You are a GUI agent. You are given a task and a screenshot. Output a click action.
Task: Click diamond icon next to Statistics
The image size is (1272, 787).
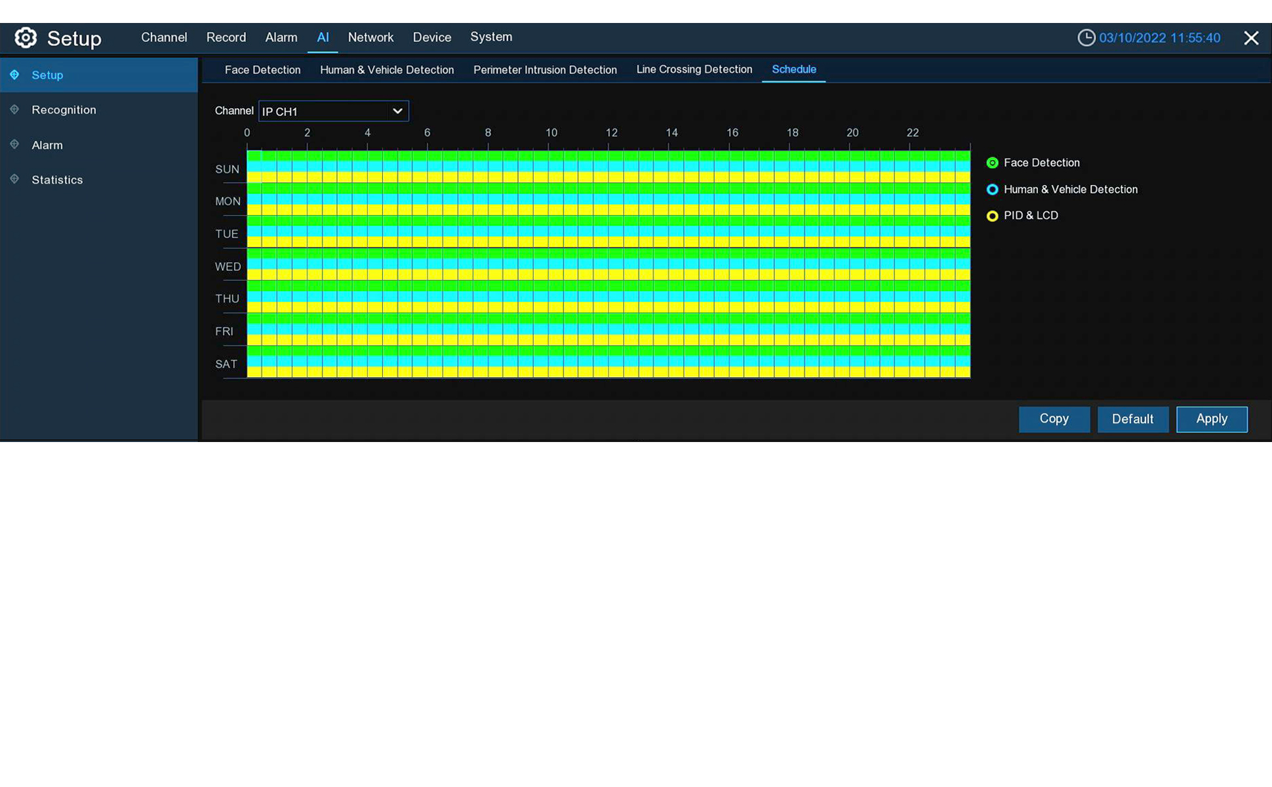click(14, 179)
